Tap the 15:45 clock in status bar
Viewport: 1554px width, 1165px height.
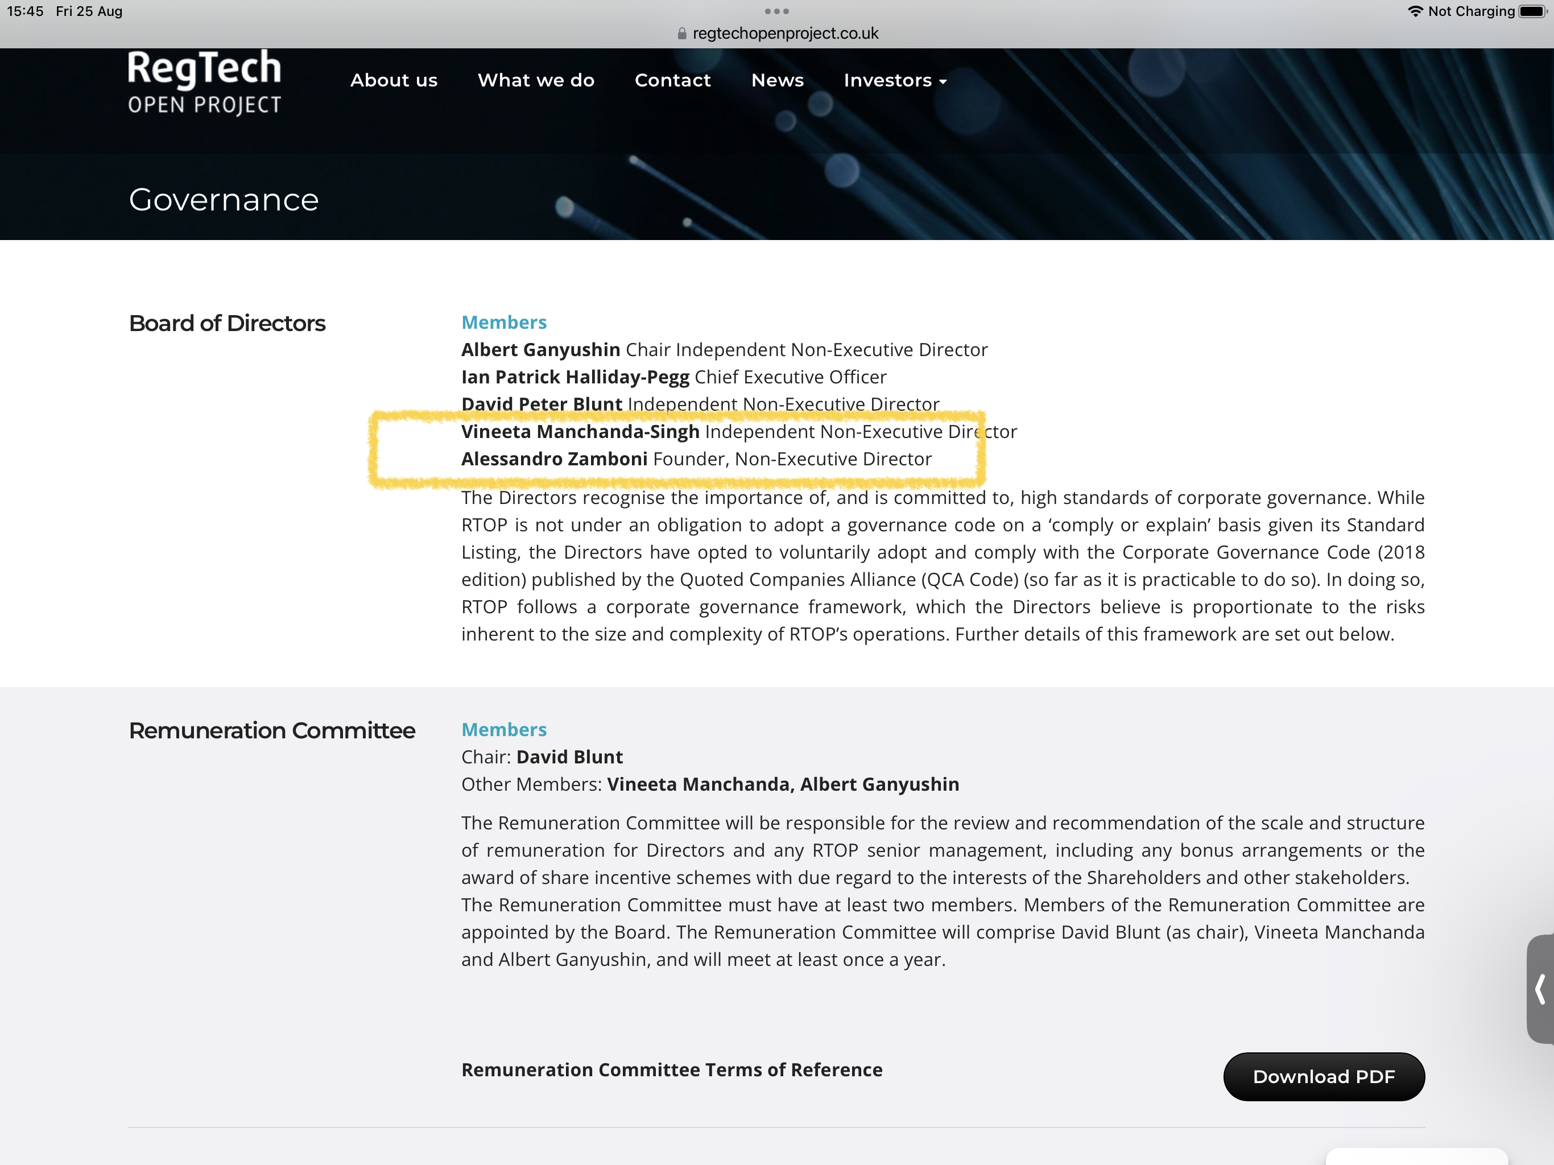tap(26, 11)
